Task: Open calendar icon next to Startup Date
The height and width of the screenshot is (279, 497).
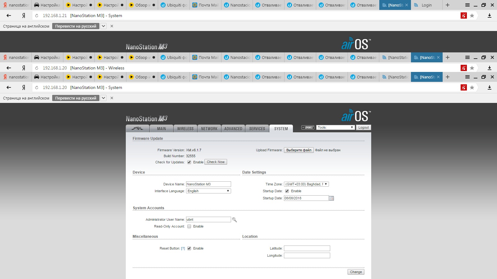Action: tap(331, 198)
